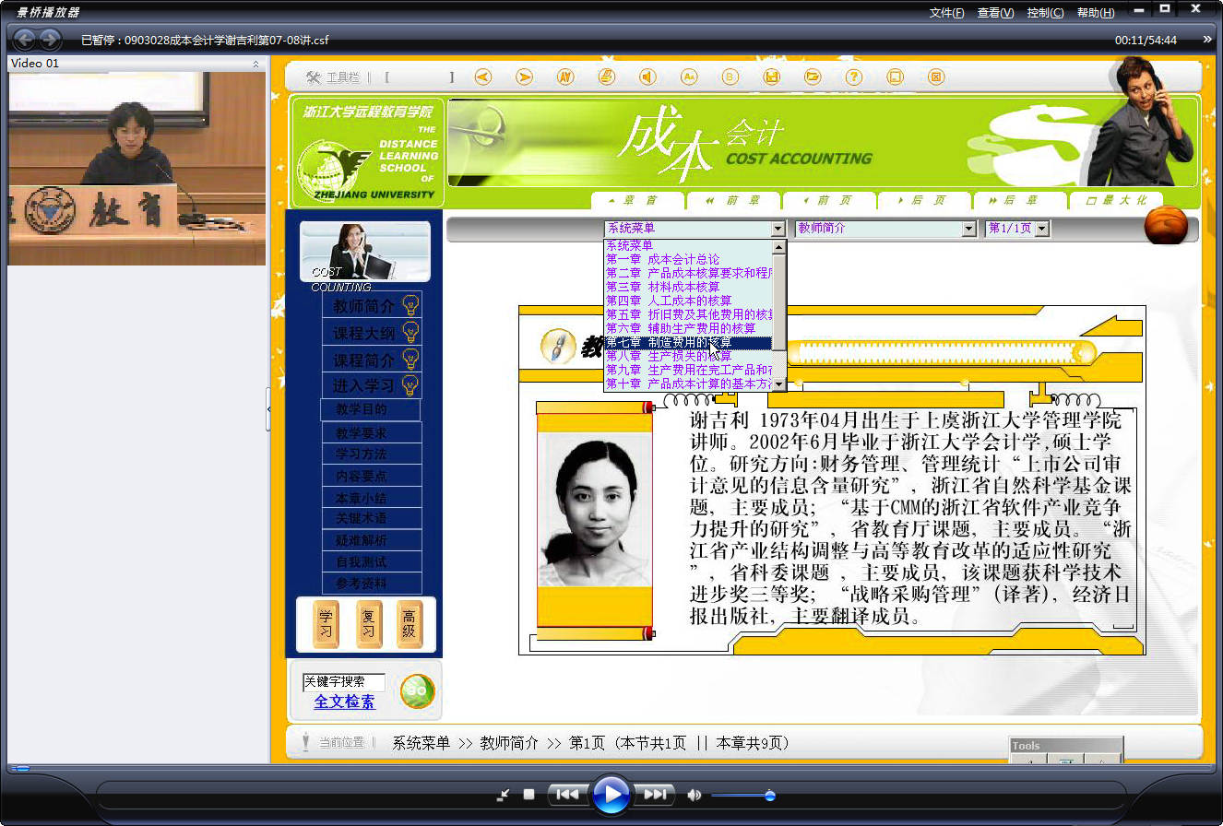Image resolution: width=1223 pixels, height=826 pixels.
Task: Stop playback with the square stop button
Action: click(528, 795)
